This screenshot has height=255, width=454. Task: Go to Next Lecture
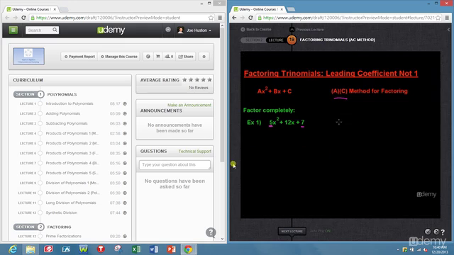pyautogui.click(x=292, y=232)
